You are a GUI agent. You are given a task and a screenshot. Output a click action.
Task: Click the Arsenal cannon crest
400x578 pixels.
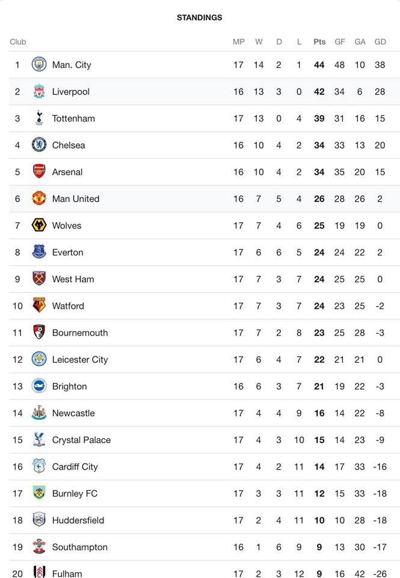click(x=39, y=172)
